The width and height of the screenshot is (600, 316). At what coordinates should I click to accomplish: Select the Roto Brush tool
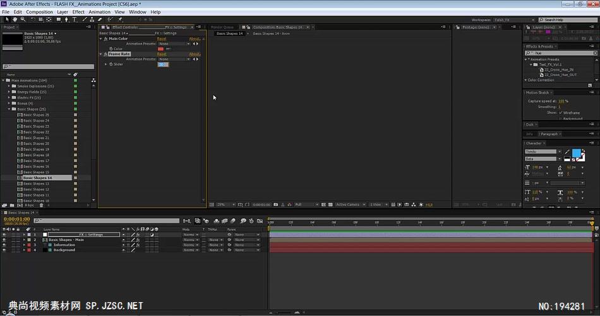click(x=110, y=19)
